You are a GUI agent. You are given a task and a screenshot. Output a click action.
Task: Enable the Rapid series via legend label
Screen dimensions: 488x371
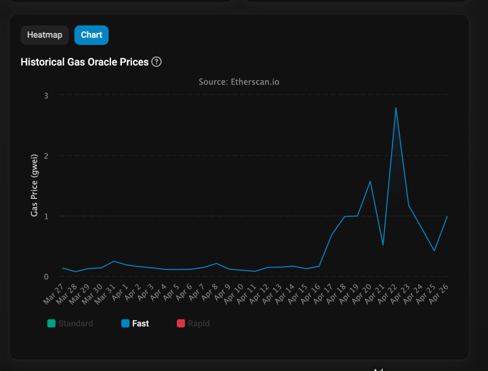[198, 324]
